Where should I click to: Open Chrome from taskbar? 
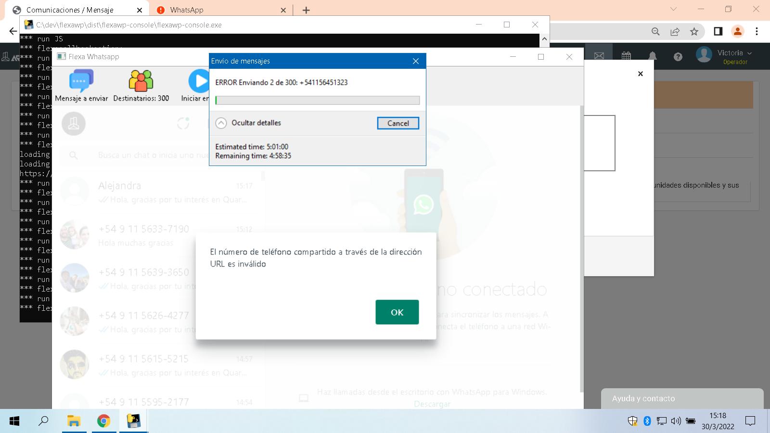(103, 421)
